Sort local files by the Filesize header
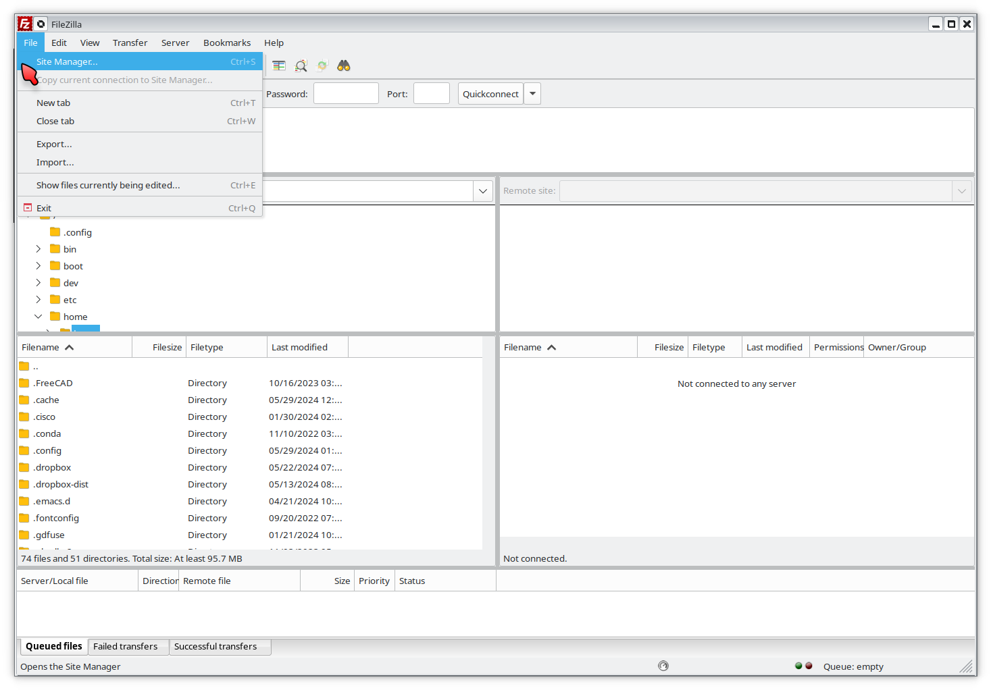Viewport: 991px width, 690px height. click(x=159, y=347)
